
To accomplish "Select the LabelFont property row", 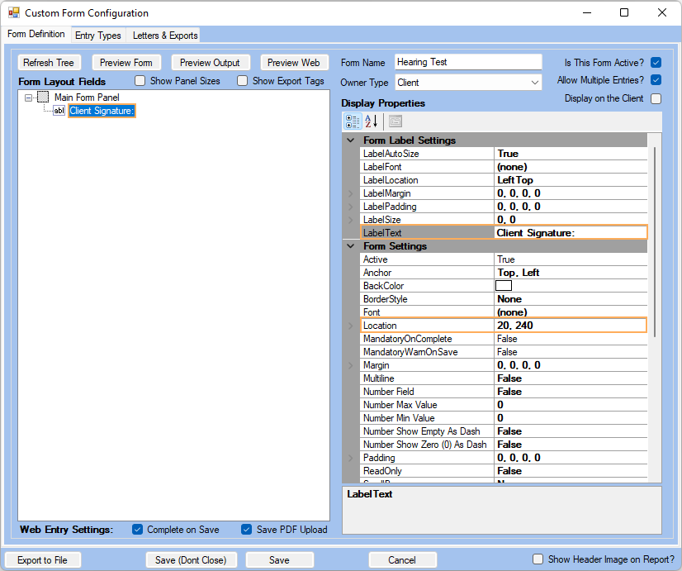I will tap(504, 167).
